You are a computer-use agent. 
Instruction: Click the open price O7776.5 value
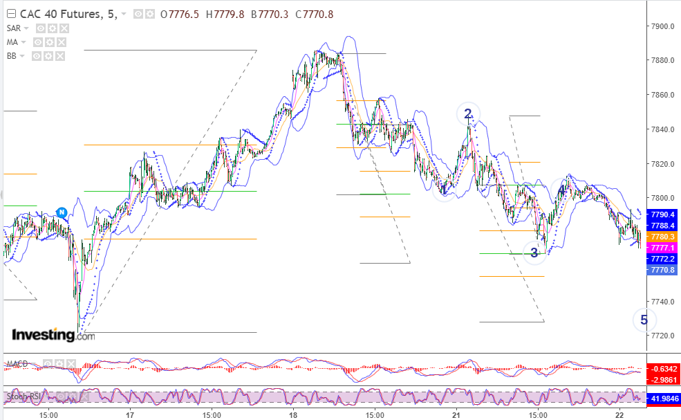179,15
